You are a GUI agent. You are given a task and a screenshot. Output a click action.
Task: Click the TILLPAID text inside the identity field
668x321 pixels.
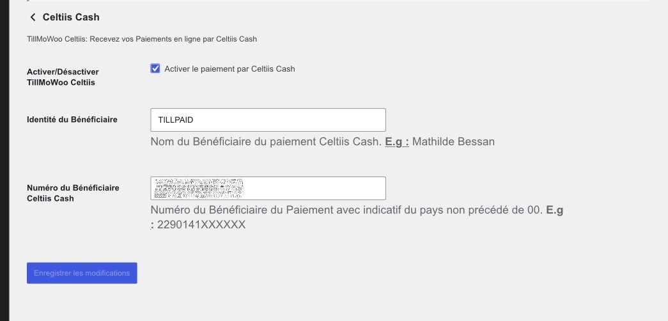pyautogui.click(x=176, y=120)
